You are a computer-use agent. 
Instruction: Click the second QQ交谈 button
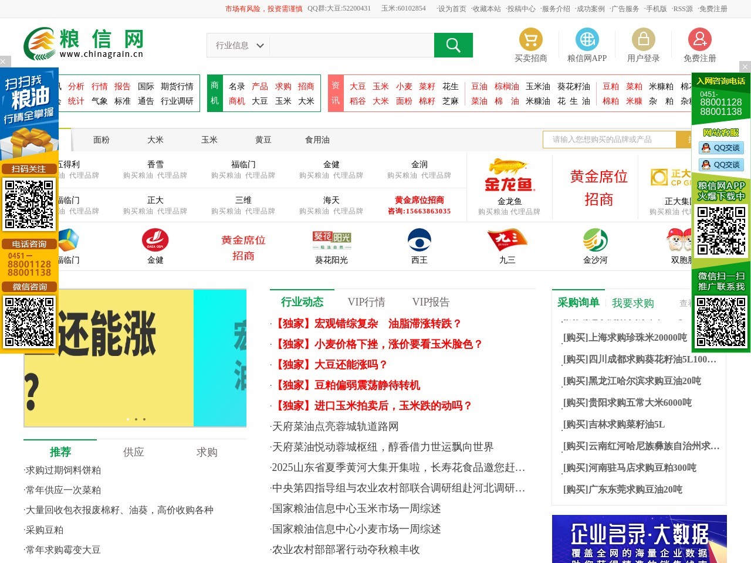click(x=721, y=165)
